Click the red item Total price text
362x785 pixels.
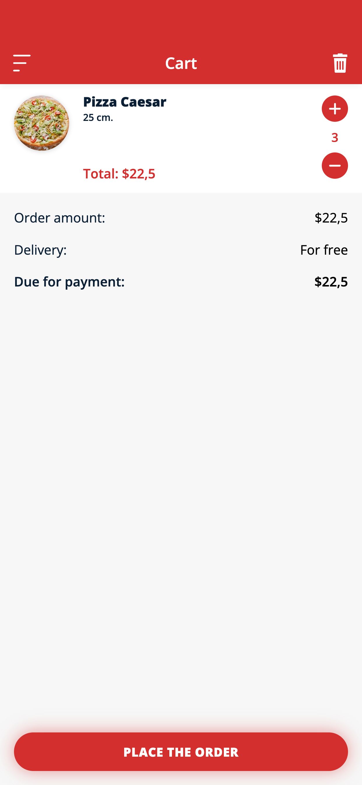pos(119,174)
